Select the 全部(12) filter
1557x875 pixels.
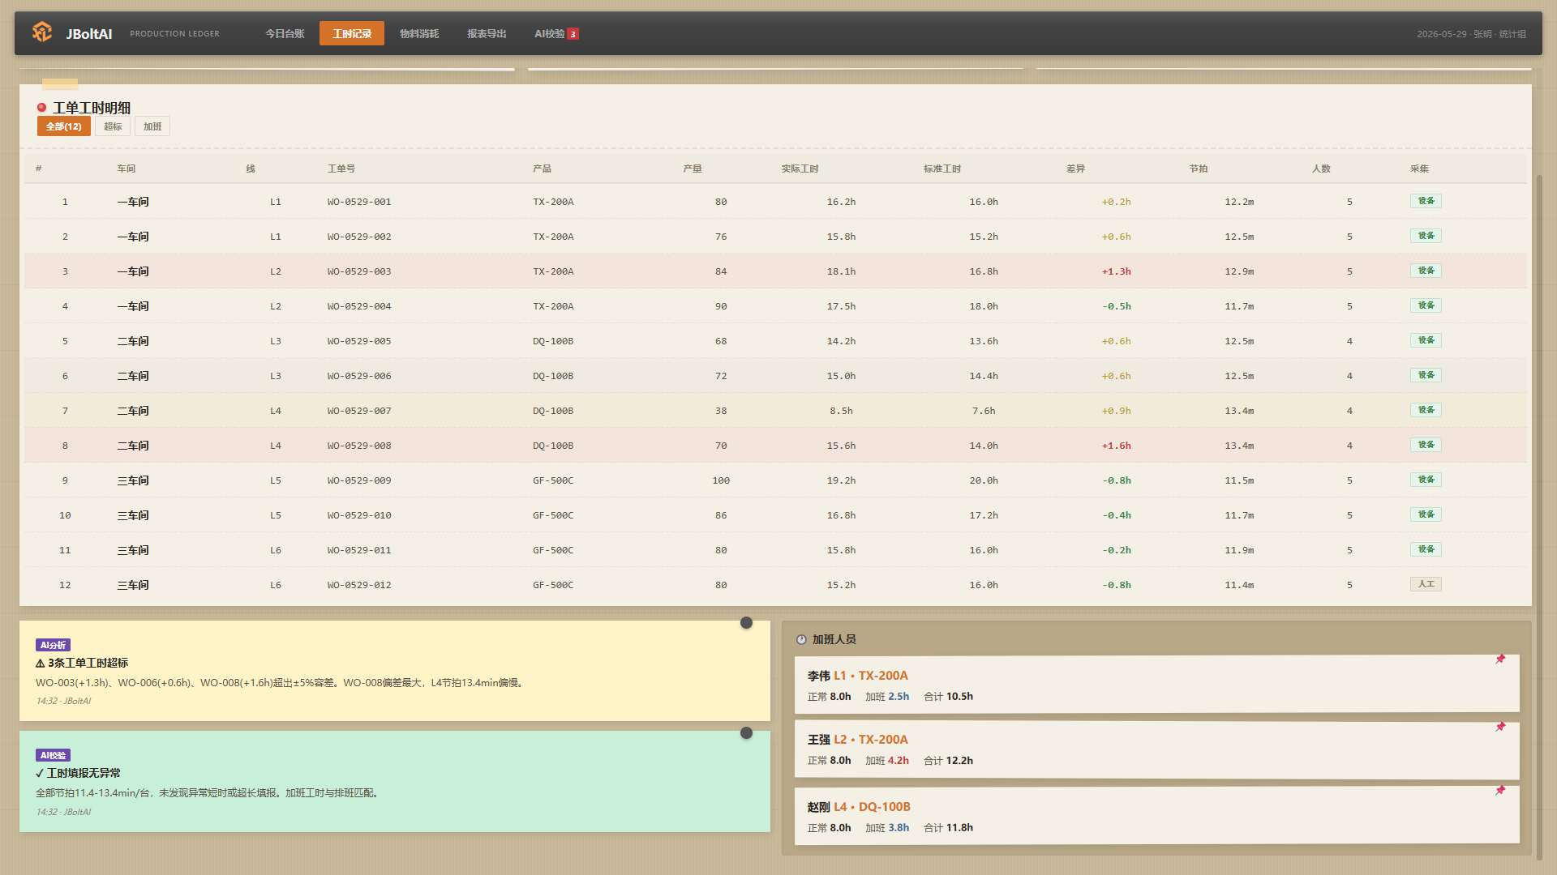point(64,126)
